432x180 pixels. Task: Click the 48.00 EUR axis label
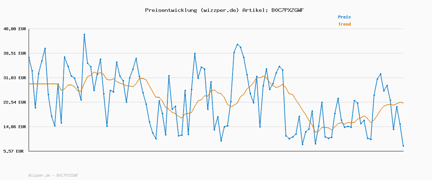tap(14, 29)
